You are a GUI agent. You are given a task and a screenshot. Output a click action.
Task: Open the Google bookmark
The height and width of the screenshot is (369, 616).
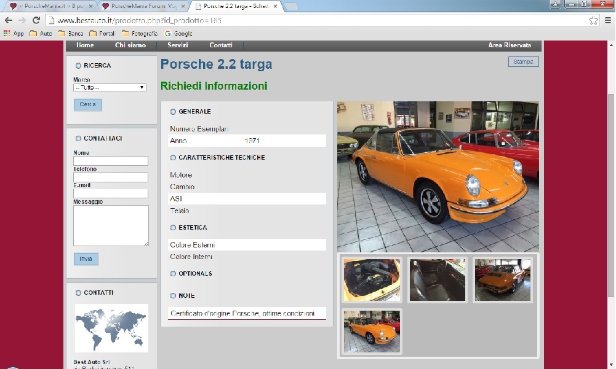178,33
